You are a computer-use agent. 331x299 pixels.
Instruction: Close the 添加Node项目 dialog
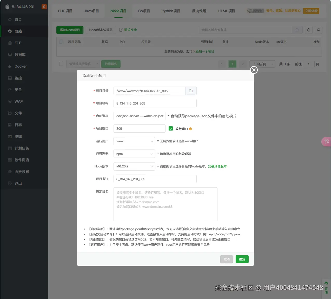(254, 70)
